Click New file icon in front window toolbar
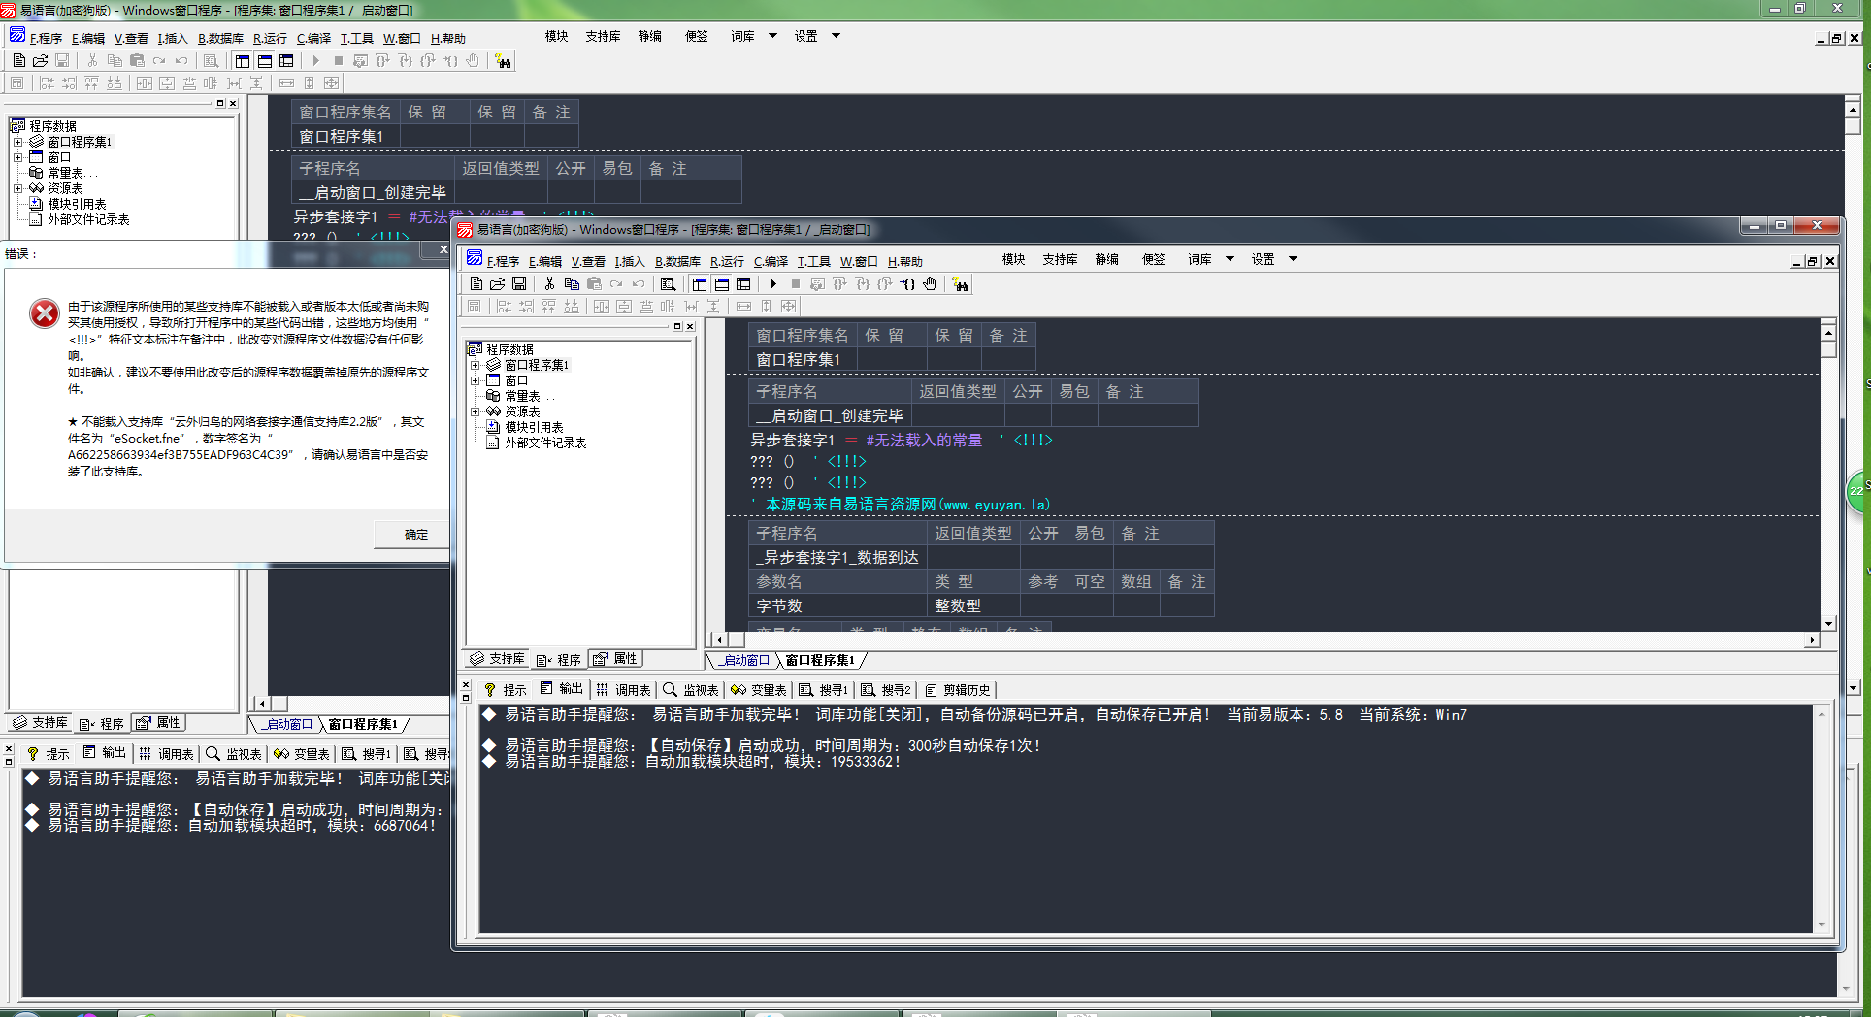 tap(476, 284)
